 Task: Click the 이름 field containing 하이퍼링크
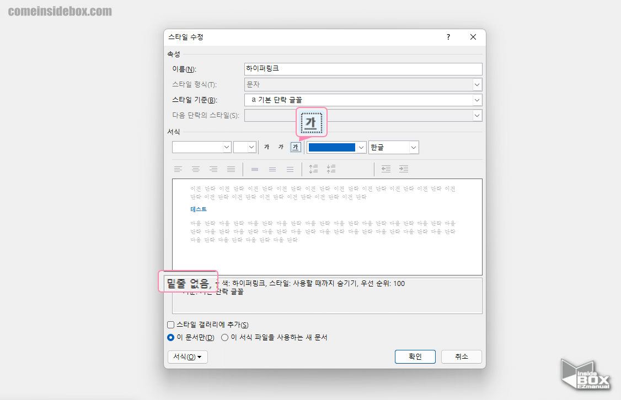point(363,69)
